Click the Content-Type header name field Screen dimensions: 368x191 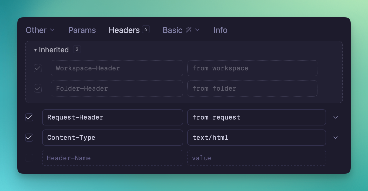pos(112,138)
